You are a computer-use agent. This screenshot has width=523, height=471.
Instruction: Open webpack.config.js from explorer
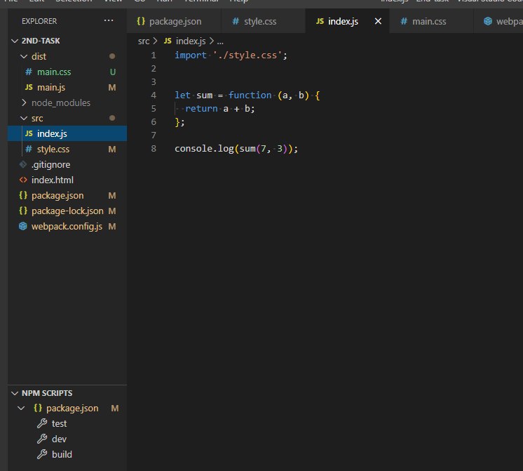tap(67, 226)
